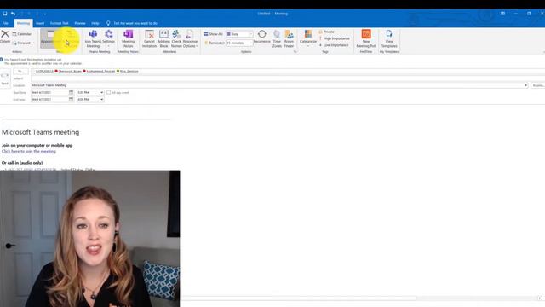Open the Start time date calendar picker
Screen dimensions: 545x307
point(71,93)
